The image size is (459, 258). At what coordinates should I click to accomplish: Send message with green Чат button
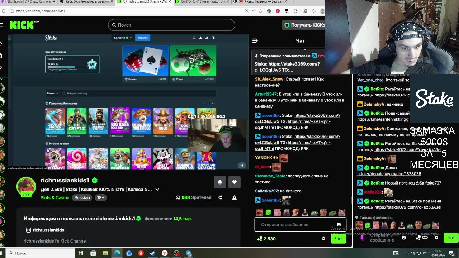click(338, 239)
